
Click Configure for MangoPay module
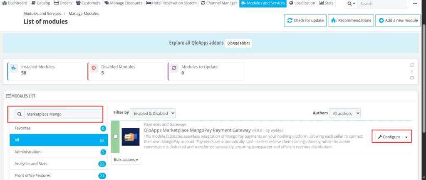(x=389, y=137)
